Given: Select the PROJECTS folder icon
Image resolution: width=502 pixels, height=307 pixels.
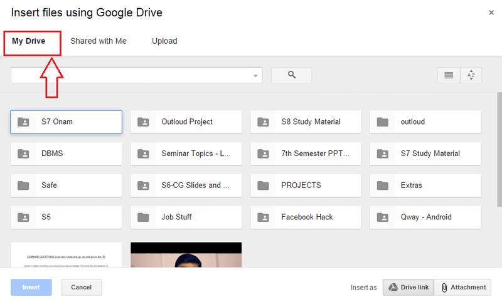Looking at the screenshot, I should tap(263, 185).
